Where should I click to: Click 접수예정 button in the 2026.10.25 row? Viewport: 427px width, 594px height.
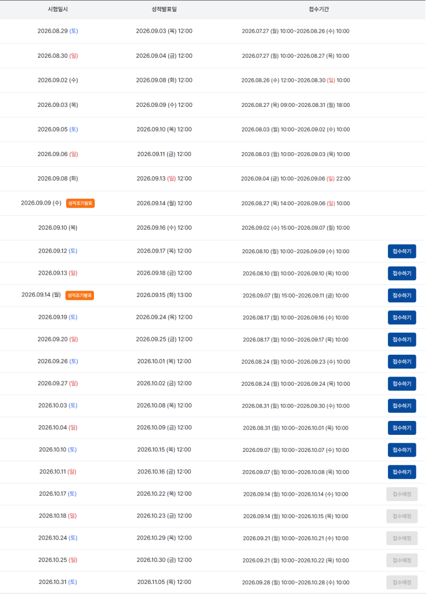click(x=401, y=560)
